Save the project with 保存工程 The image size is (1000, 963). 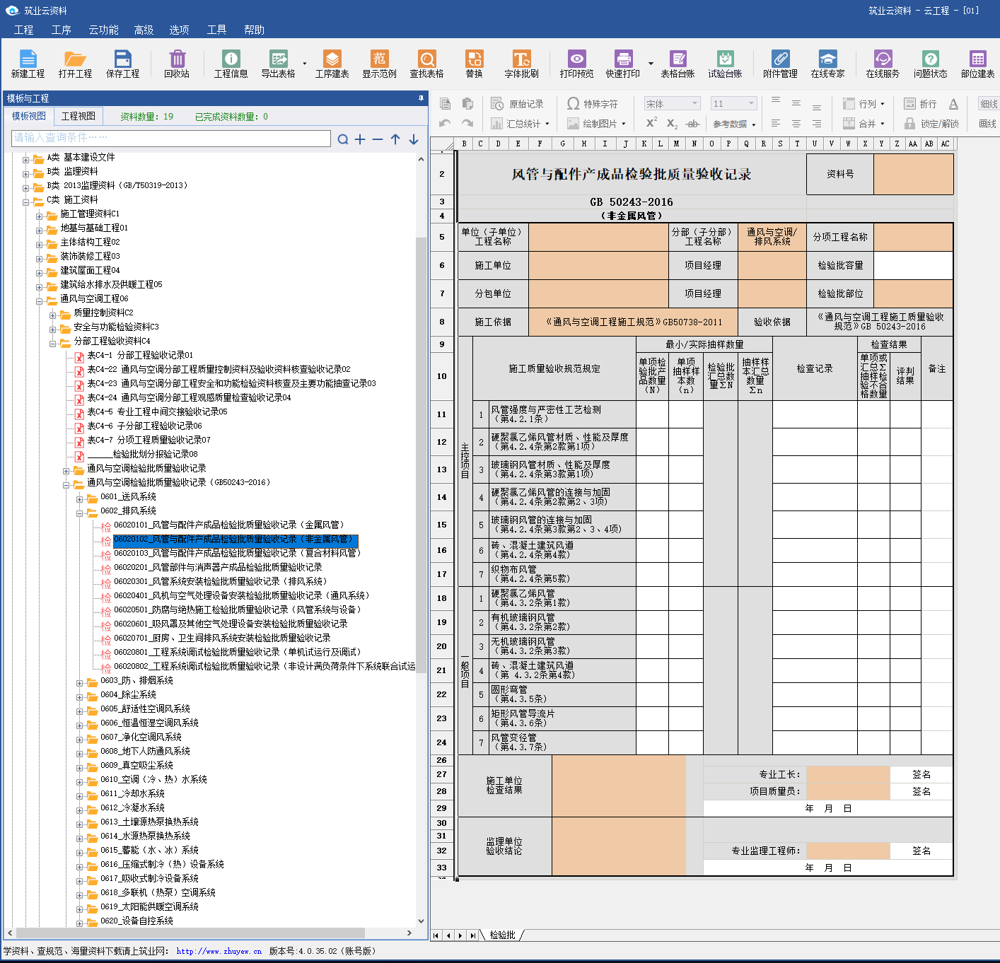pos(122,64)
